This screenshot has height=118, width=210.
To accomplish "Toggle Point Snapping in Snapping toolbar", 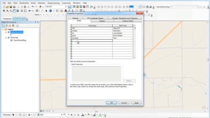I will point(14,19).
